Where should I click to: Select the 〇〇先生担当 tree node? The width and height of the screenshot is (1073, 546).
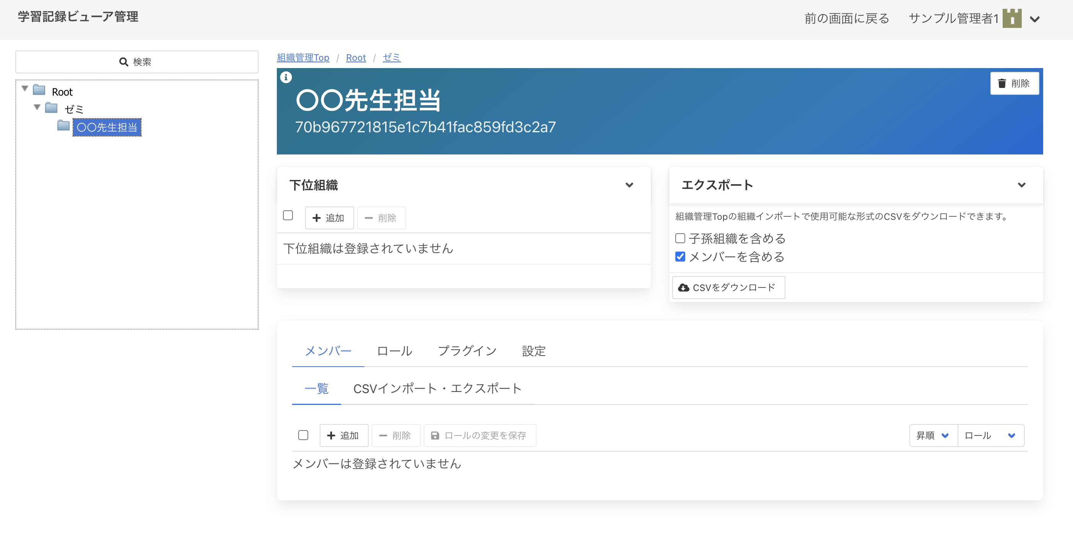coord(107,127)
